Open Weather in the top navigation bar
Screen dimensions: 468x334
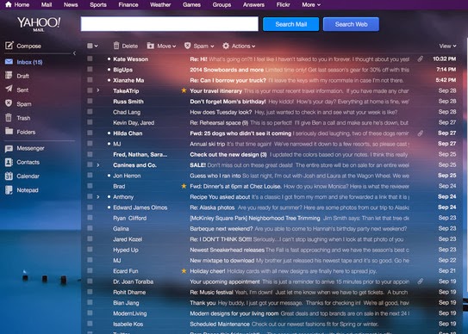coord(160,5)
